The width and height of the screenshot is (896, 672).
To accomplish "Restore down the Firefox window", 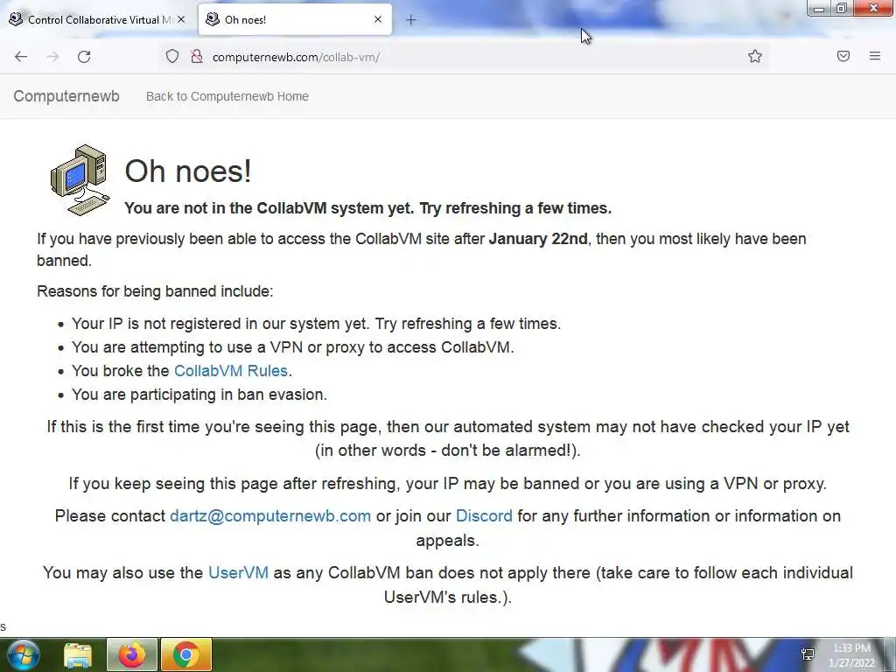I will tap(842, 8).
